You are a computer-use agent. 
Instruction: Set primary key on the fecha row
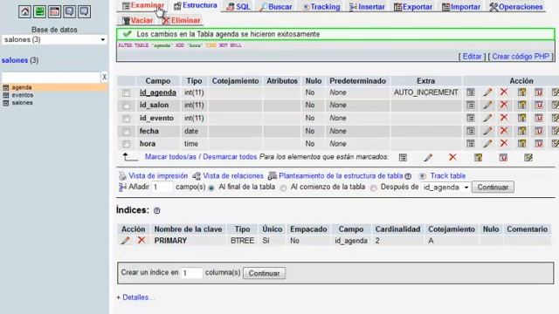pos(522,131)
